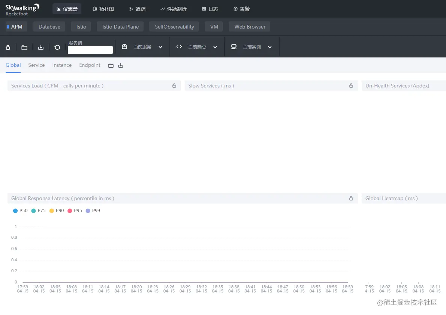Toggle the P95 legend series
The height and width of the screenshot is (315, 446).
75,211
